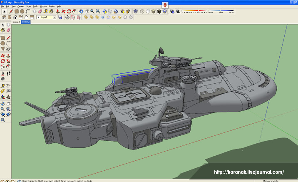Select the Scene 2 tab
The height and width of the screenshot is (182, 298).
pos(26,22)
